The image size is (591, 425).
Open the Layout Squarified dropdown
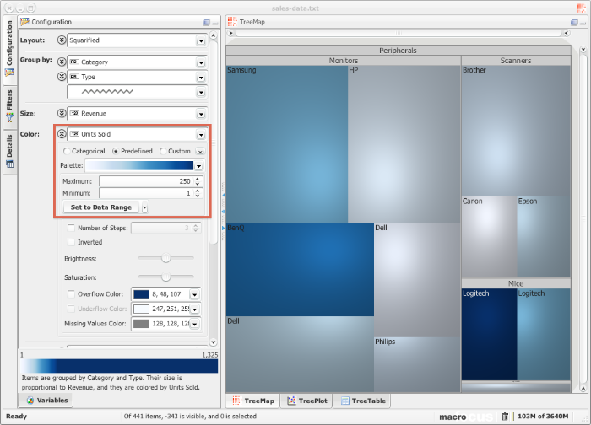[x=201, y=40]
